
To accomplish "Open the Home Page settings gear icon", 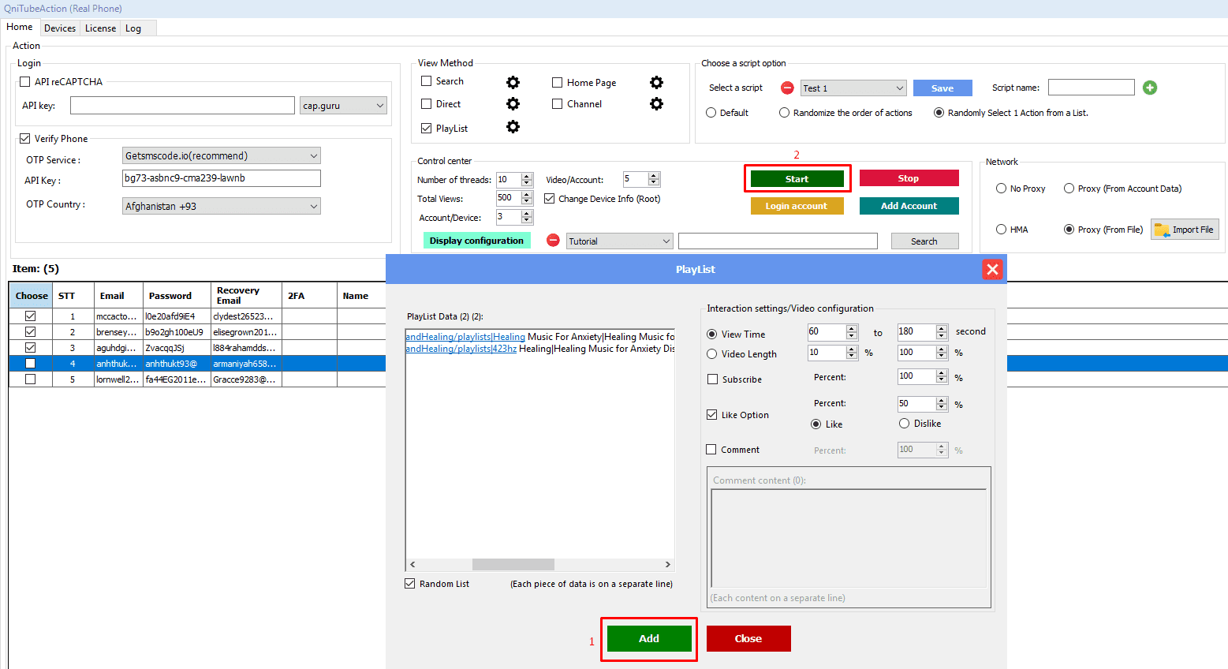I will click(x=656, y=82).
